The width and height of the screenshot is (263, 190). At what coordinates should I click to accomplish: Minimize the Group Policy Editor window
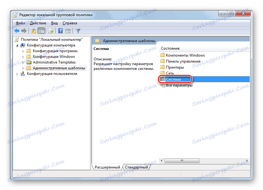click(223, 14)
